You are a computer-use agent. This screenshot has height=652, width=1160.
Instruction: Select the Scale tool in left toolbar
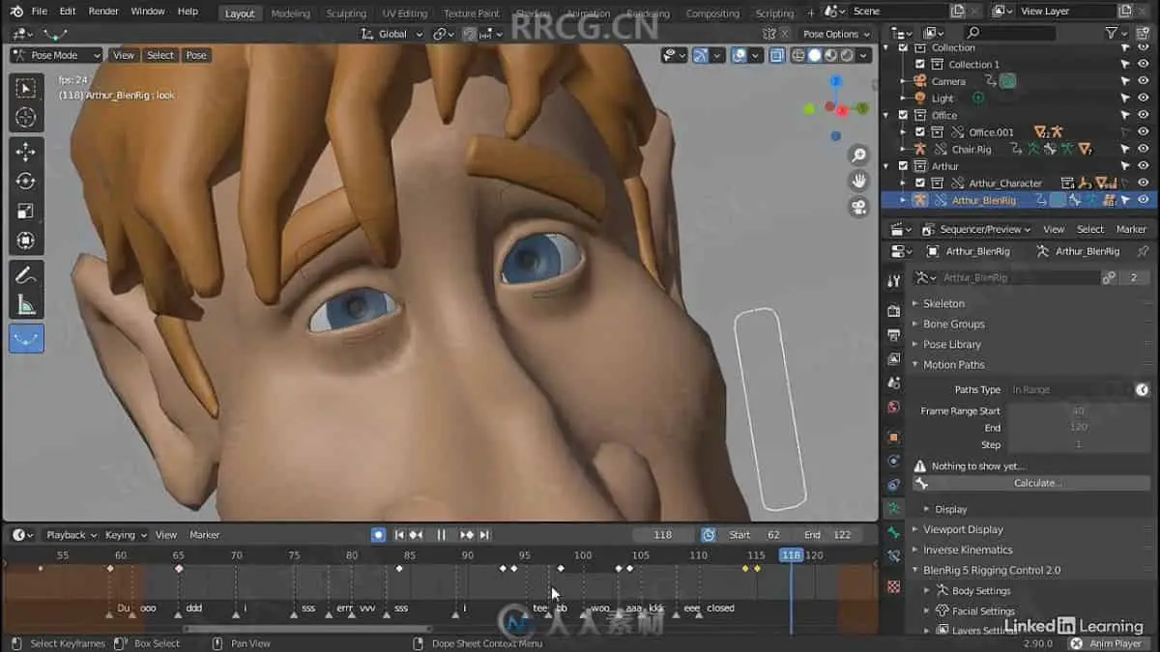[x=26, y=211]
